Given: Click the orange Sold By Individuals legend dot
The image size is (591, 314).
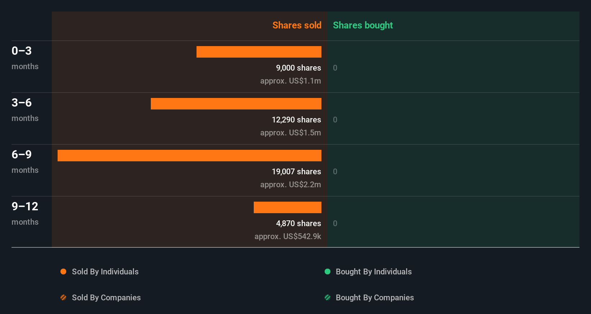Looking at the screenshot, I should (63, 272).
